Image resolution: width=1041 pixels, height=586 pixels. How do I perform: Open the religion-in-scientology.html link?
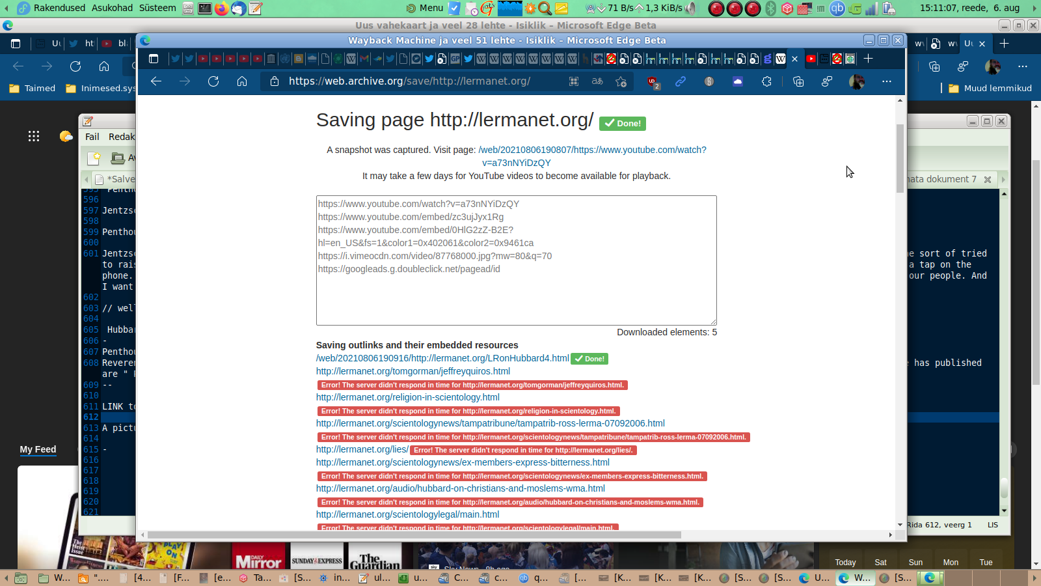(408, 397)
